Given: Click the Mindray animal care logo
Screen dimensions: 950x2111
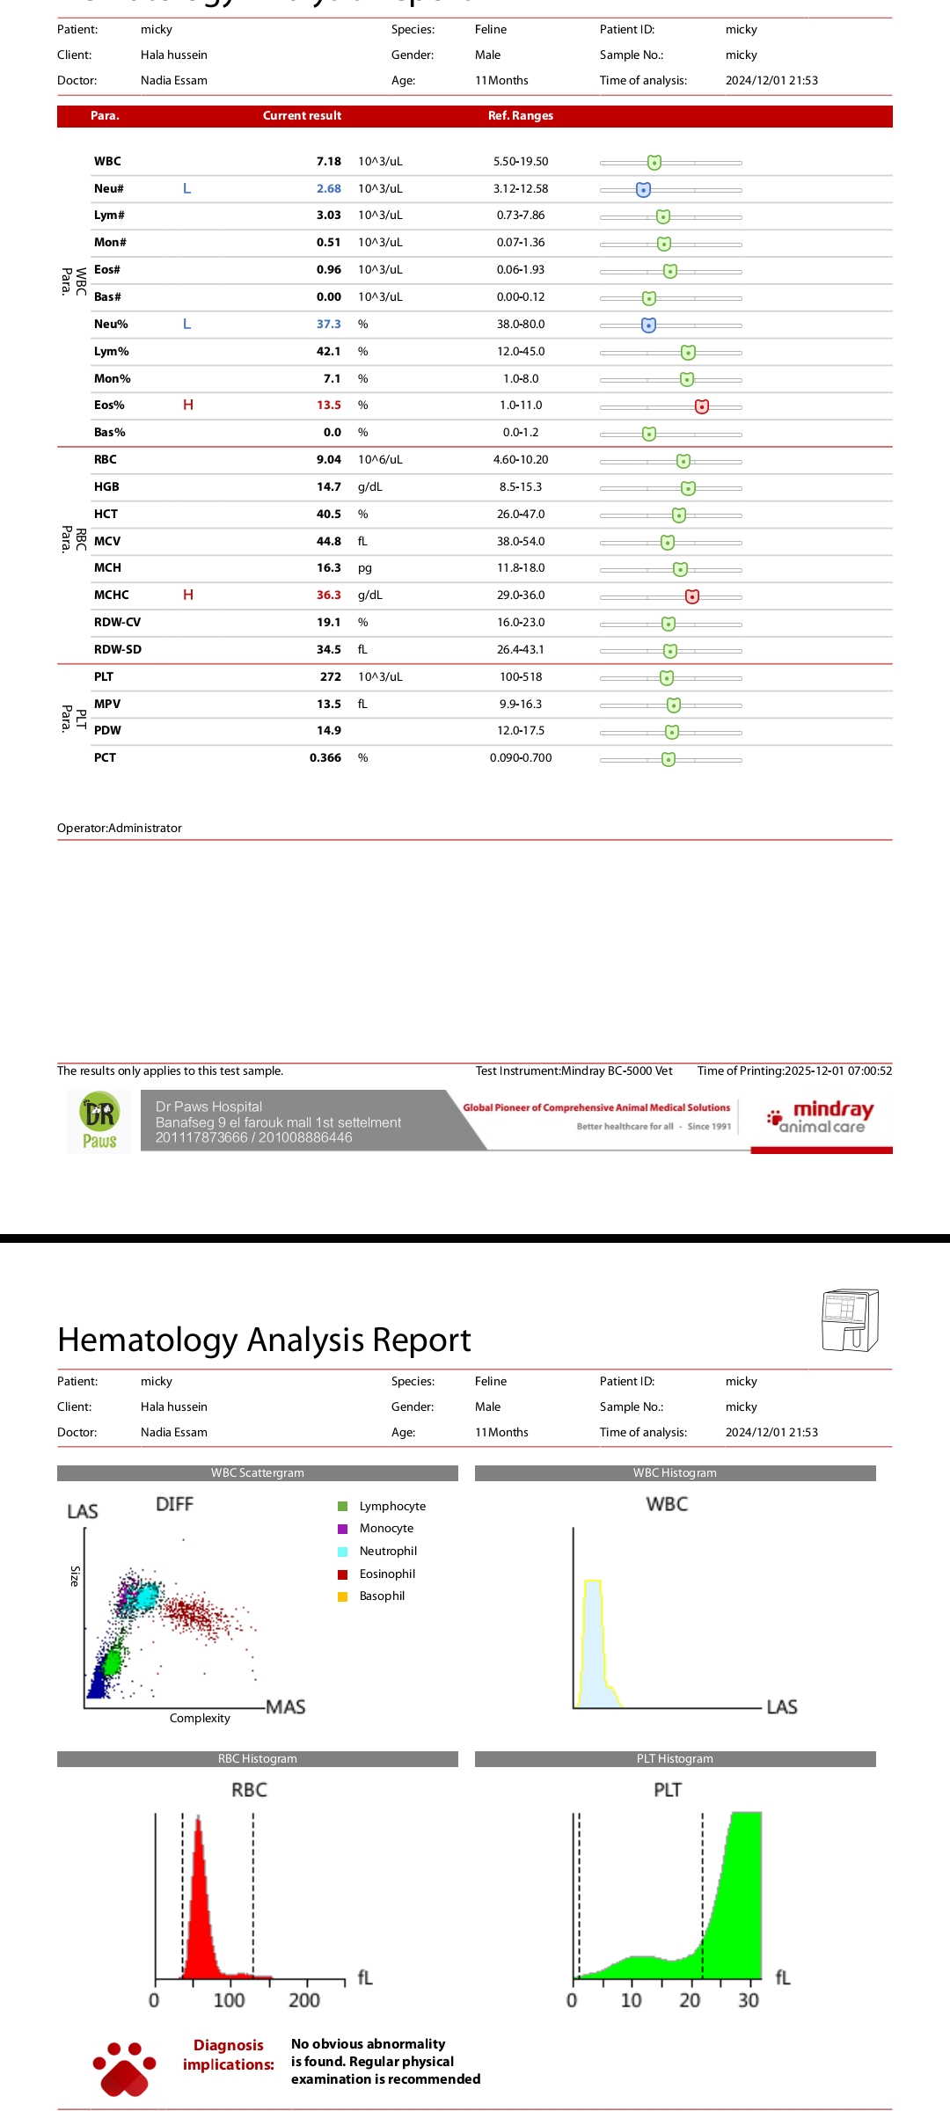Looking at the screenshot, I should click(822, 1117).
